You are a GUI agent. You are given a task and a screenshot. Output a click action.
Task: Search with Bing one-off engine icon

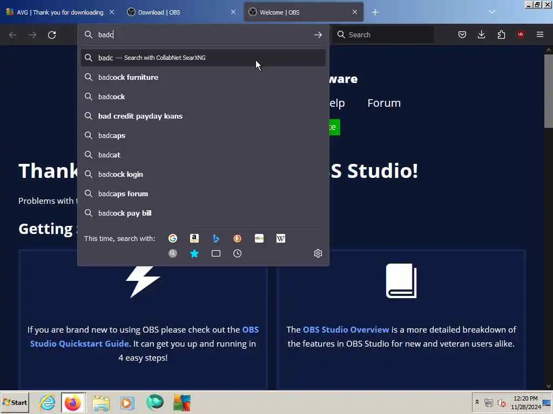[216, 239]
